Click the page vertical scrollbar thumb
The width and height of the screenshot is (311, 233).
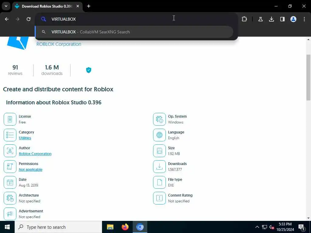point(308,77)
